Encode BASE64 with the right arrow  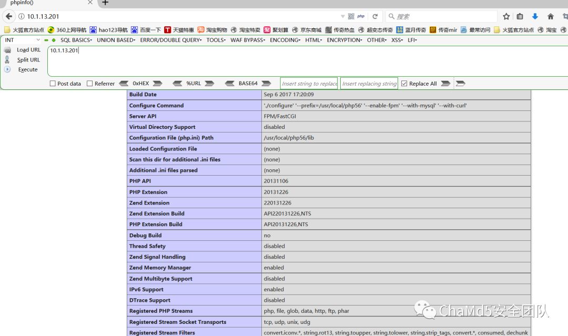[266, 83]
